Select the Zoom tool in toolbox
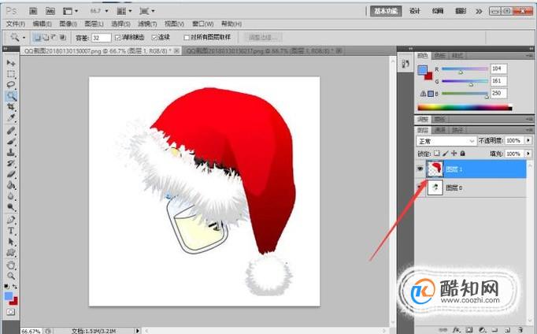The width and height of the screenshot is (537, 334). 11,276
